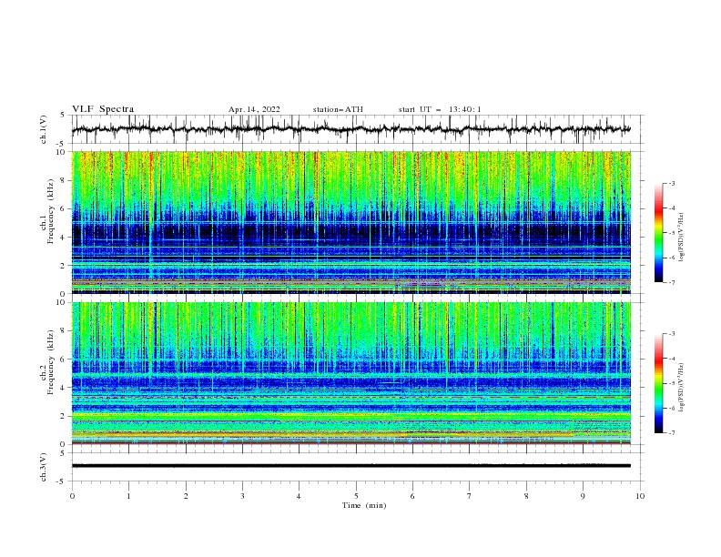This screenshot has height=557, width=721.
Task: Click the "4" kHz tick of ch.2 spectrogram
Action: click(x=64, y=388)
